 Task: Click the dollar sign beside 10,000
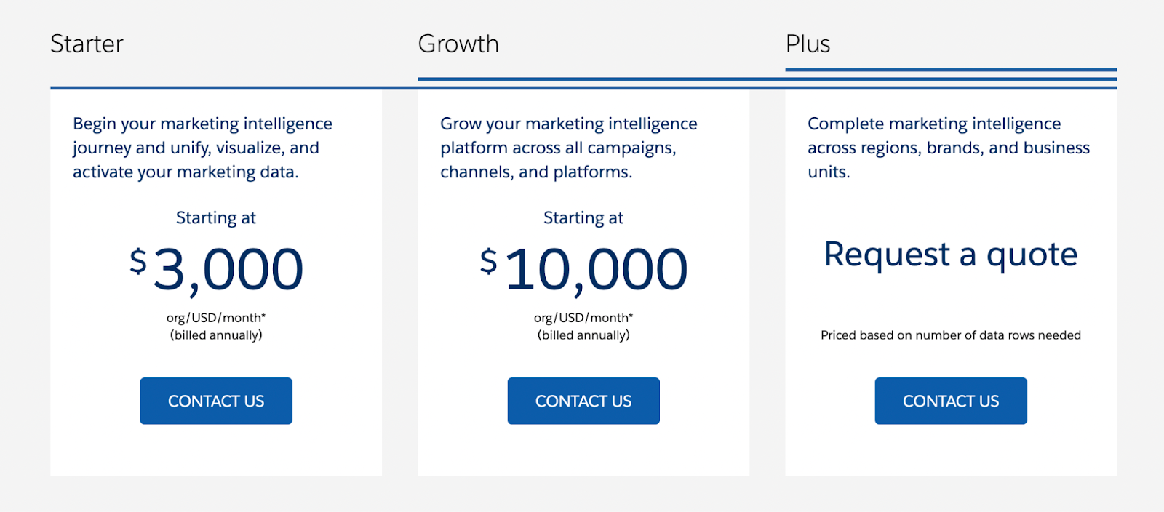[x=489, y=260]
